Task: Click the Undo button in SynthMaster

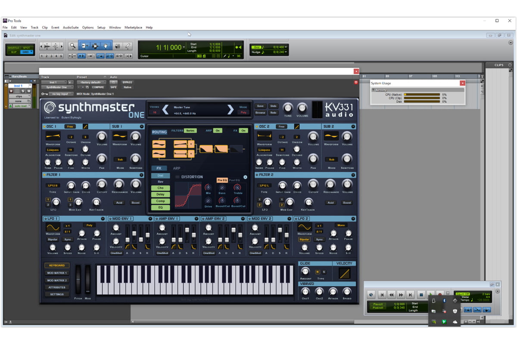Action: point(273,106)
